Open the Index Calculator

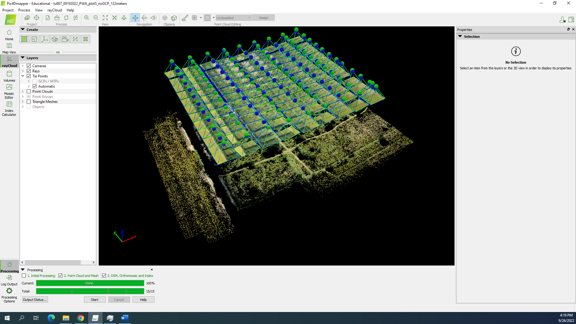(9, 108)
